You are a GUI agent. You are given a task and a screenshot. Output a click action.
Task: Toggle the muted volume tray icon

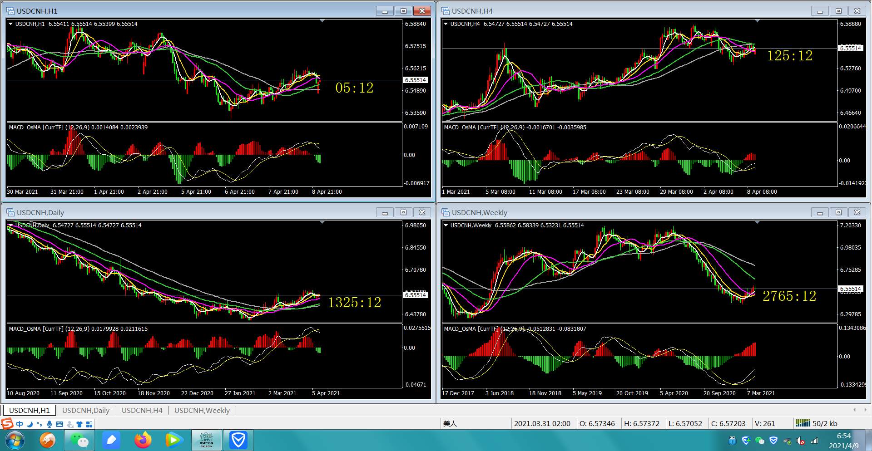801,441
